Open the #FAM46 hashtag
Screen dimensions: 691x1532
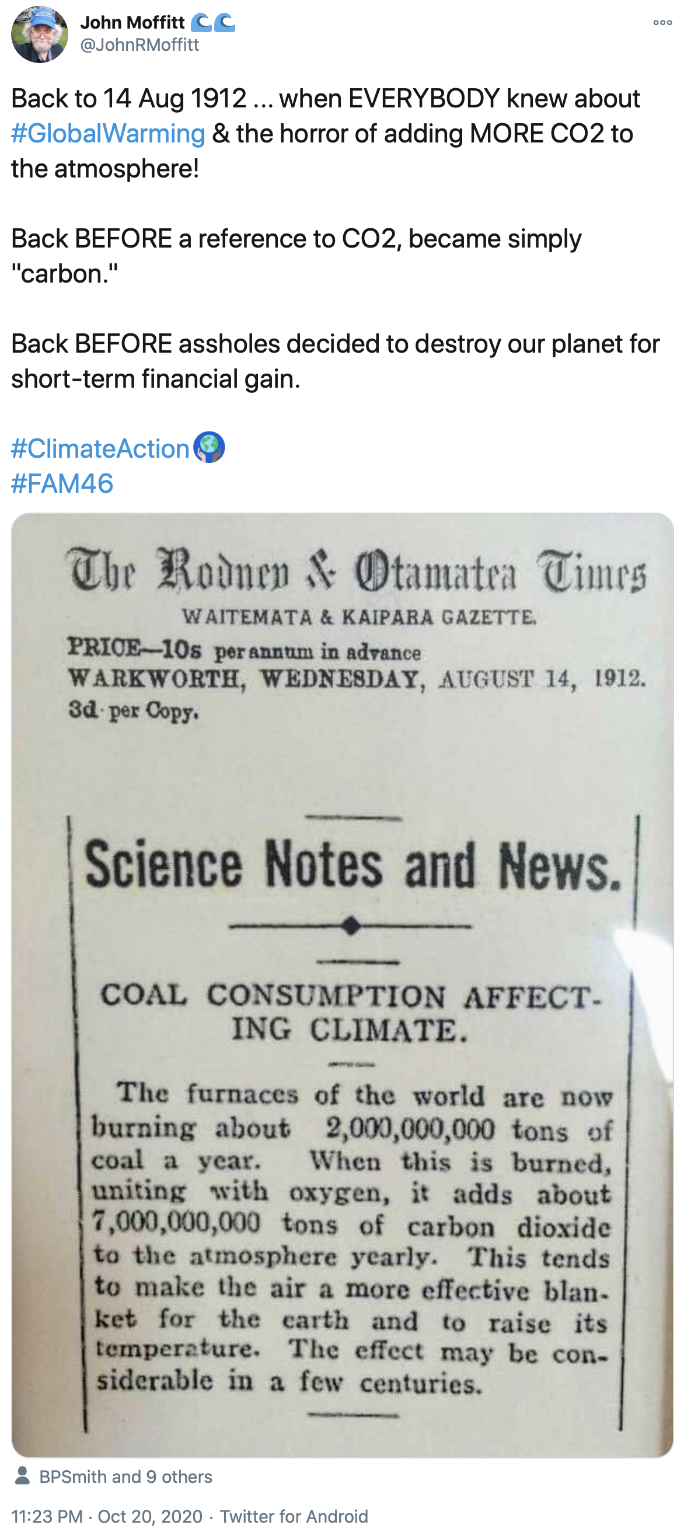coord(62,483)
